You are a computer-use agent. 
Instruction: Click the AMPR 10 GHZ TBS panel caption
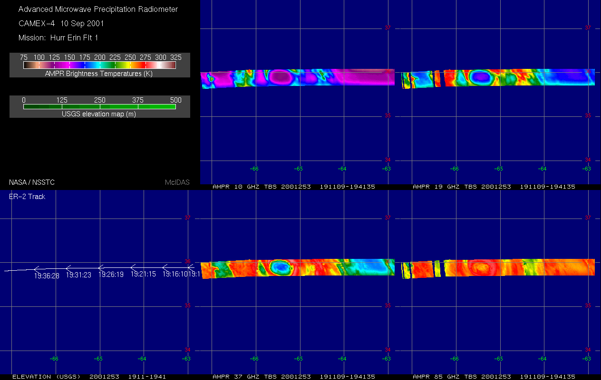click(293, 187)
